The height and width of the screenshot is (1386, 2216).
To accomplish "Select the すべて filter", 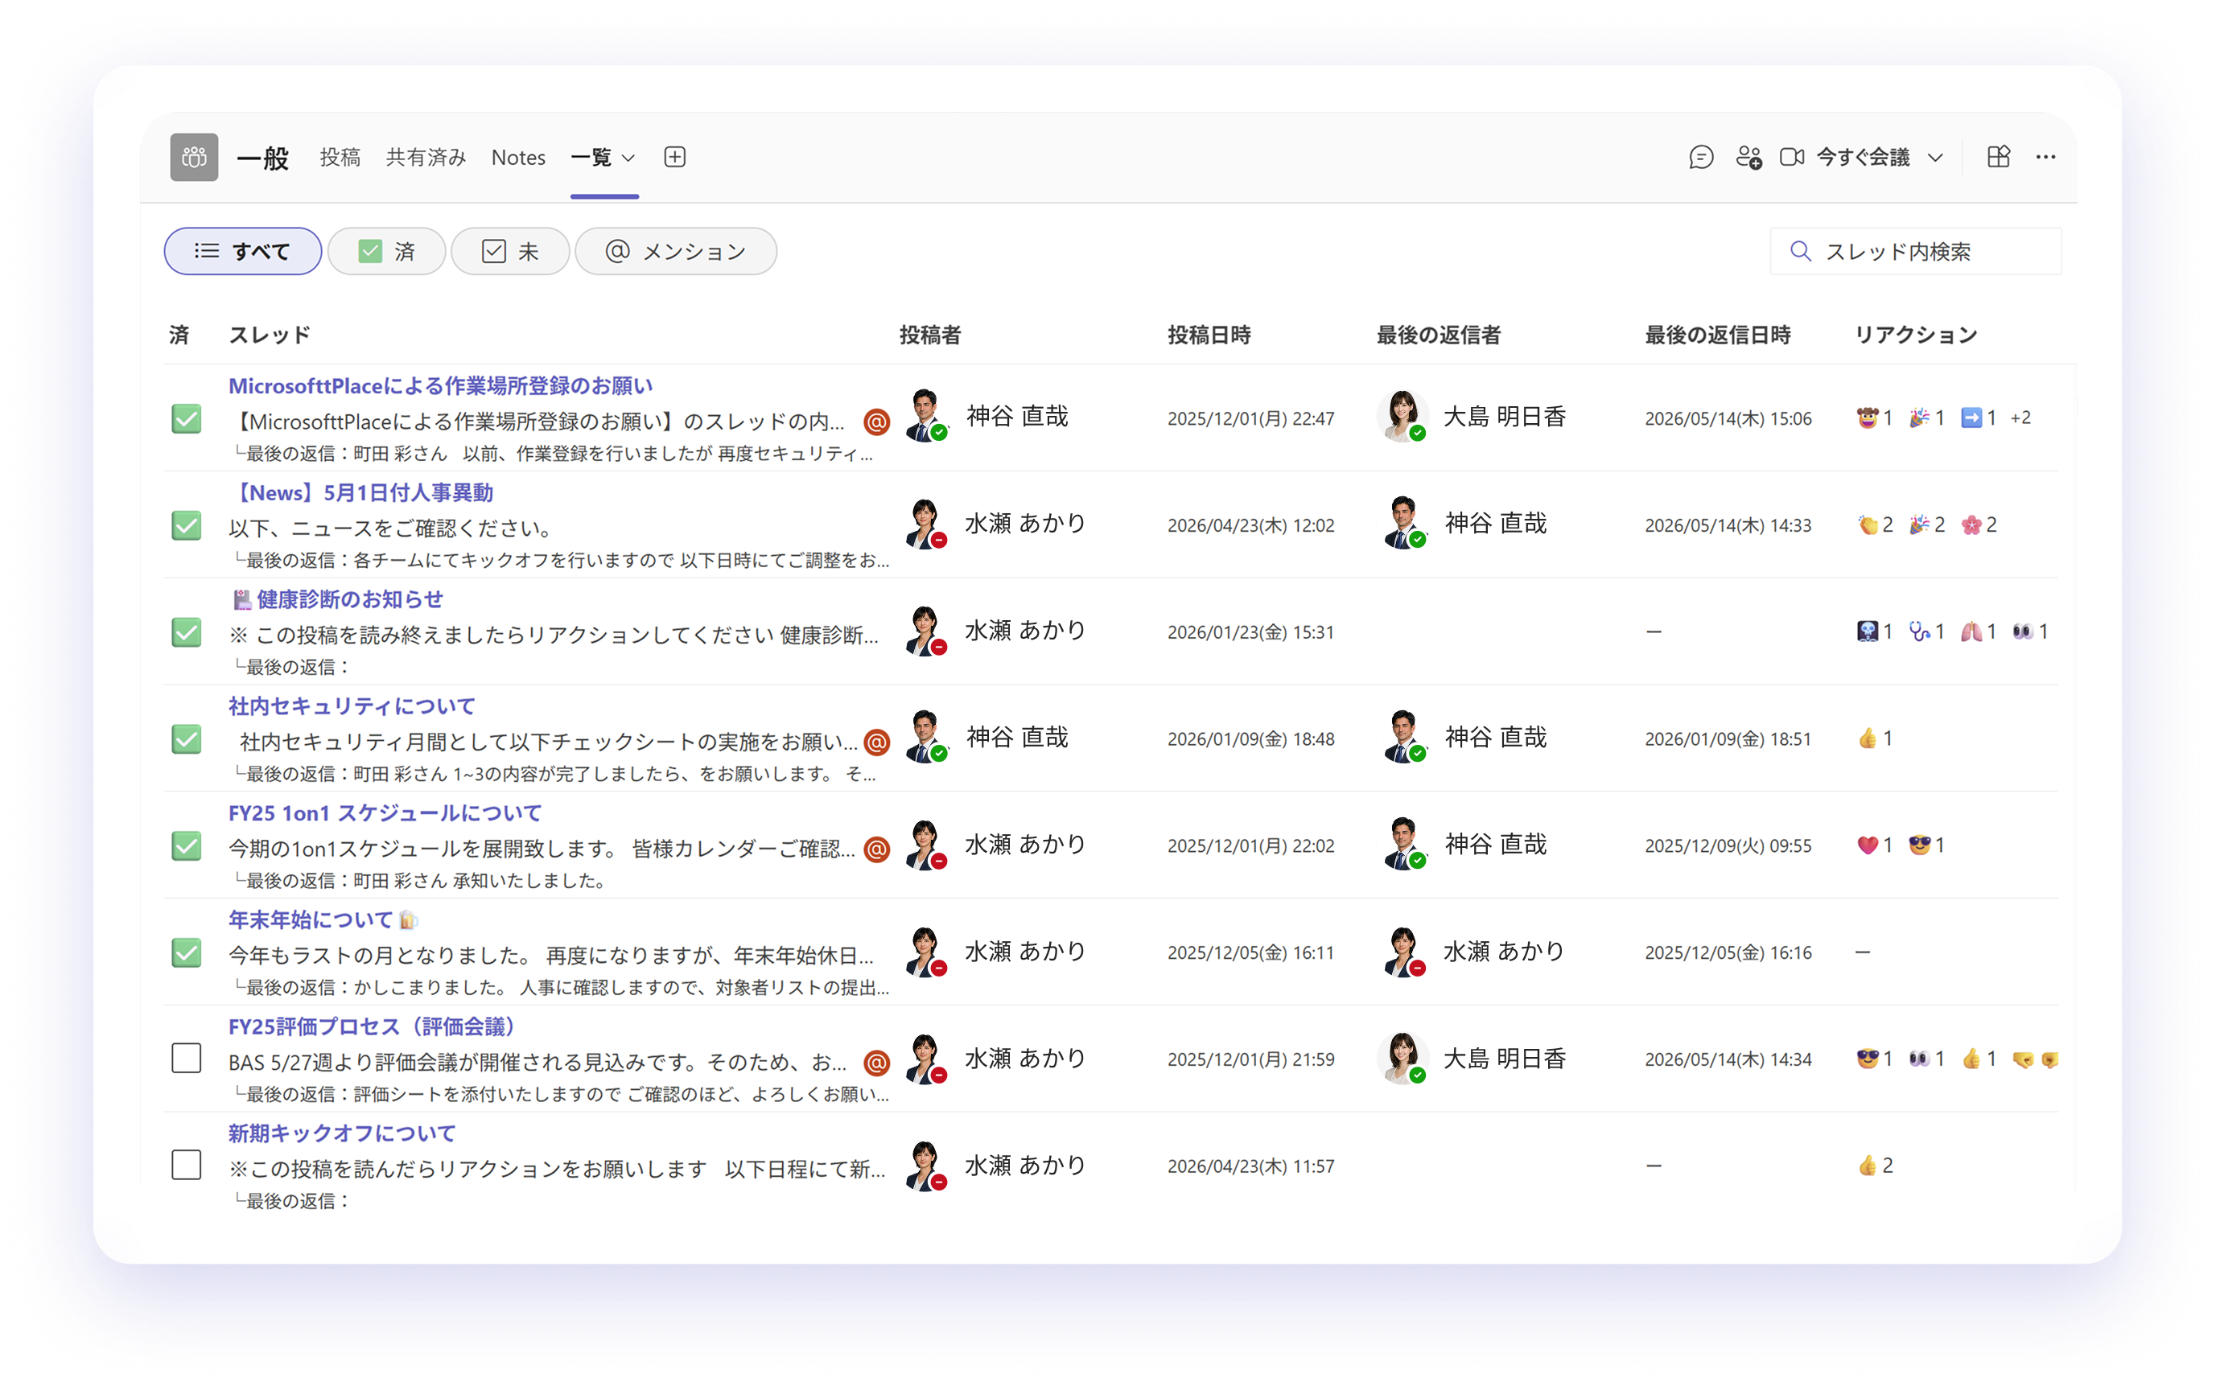I will [243, 251].
